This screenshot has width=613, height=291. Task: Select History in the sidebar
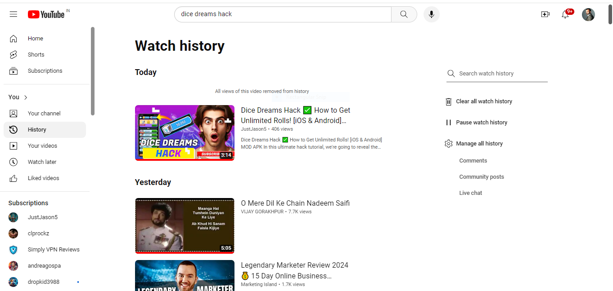click(45, 130)
